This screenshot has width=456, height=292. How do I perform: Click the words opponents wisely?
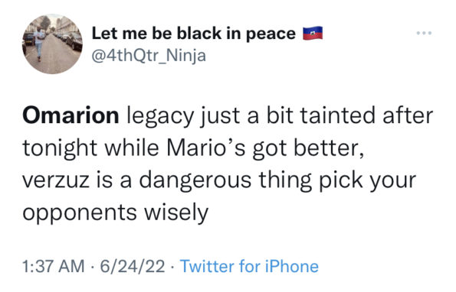(x=116, y=213)
